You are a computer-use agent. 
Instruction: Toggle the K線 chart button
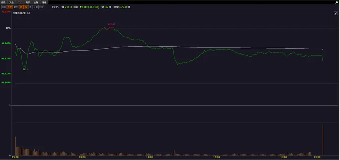(4, 7)
